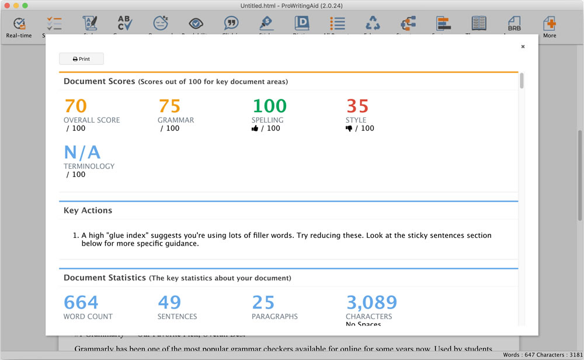Click the macOS yellow minimize window button
This screenshot has width=584, height=360.
pyautogui.click(x=16, y=6)
